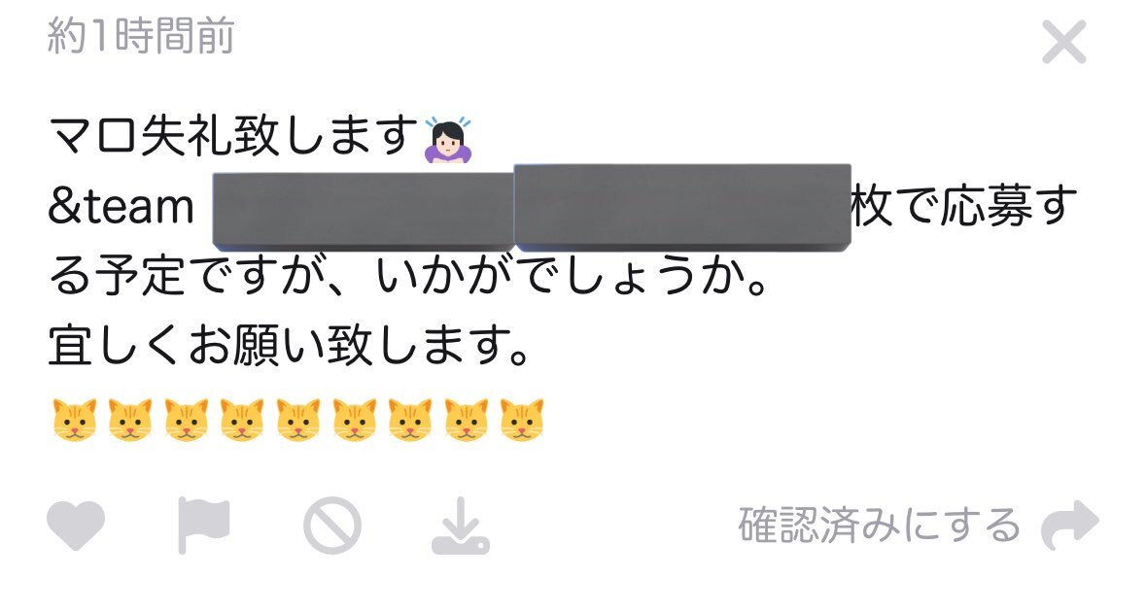Click the last cat emoji in the row

522,420
